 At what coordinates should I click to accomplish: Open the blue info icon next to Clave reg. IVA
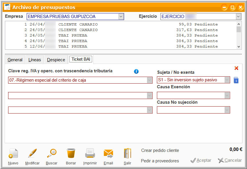(136, 71)
